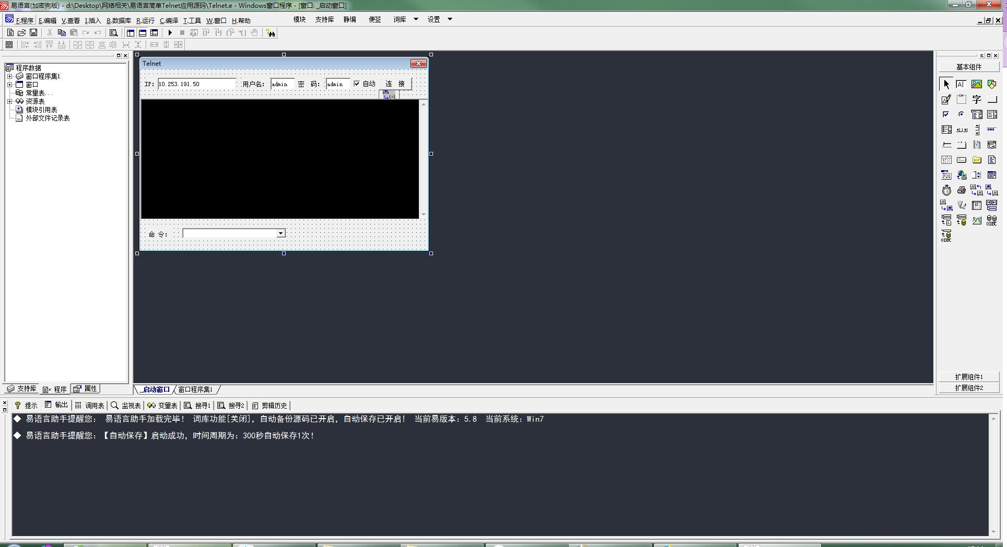Pick the picture box component icon

976,84
